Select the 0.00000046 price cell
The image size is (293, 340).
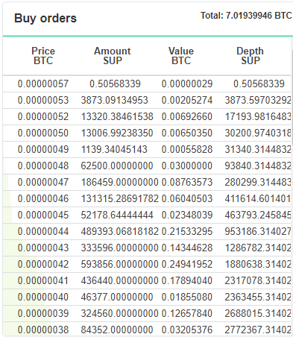click(43, 198)
